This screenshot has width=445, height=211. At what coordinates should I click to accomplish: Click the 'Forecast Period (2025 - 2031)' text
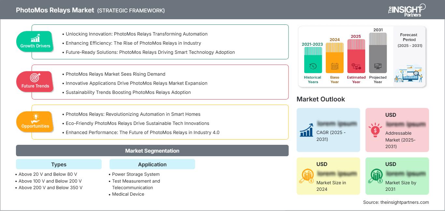pyautogui.click(x=410, y=40)
